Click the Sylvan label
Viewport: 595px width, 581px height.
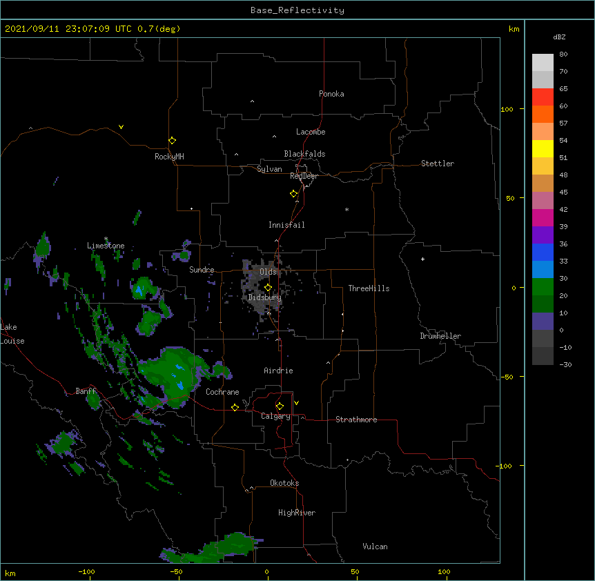[x=269, y=169]
